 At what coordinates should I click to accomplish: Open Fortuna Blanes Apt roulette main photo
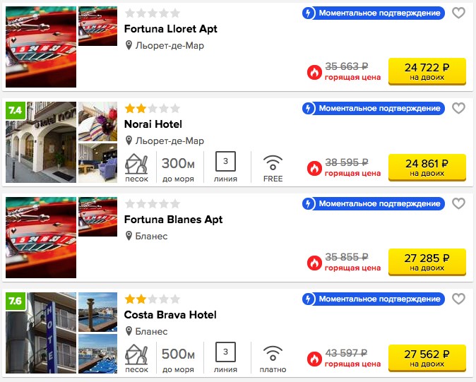click(41, 237)
